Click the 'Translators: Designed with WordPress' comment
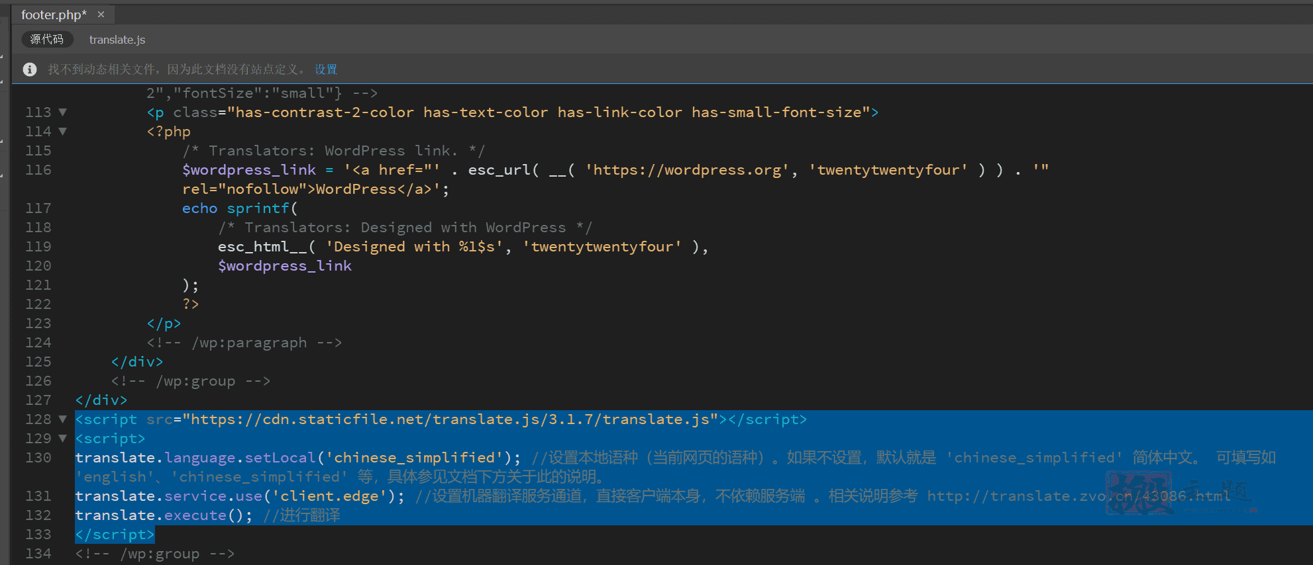The image size is (1313, 565). pos(405,228)
